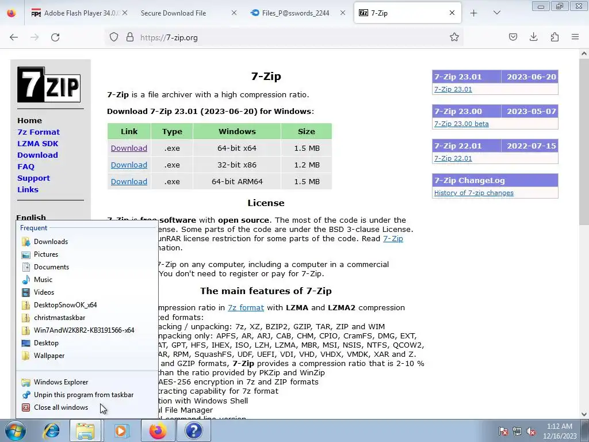Open Internet Explorer from taskbar
This screenshot has height=442, width=589.
pyautogui.click(x=51, y=430)
